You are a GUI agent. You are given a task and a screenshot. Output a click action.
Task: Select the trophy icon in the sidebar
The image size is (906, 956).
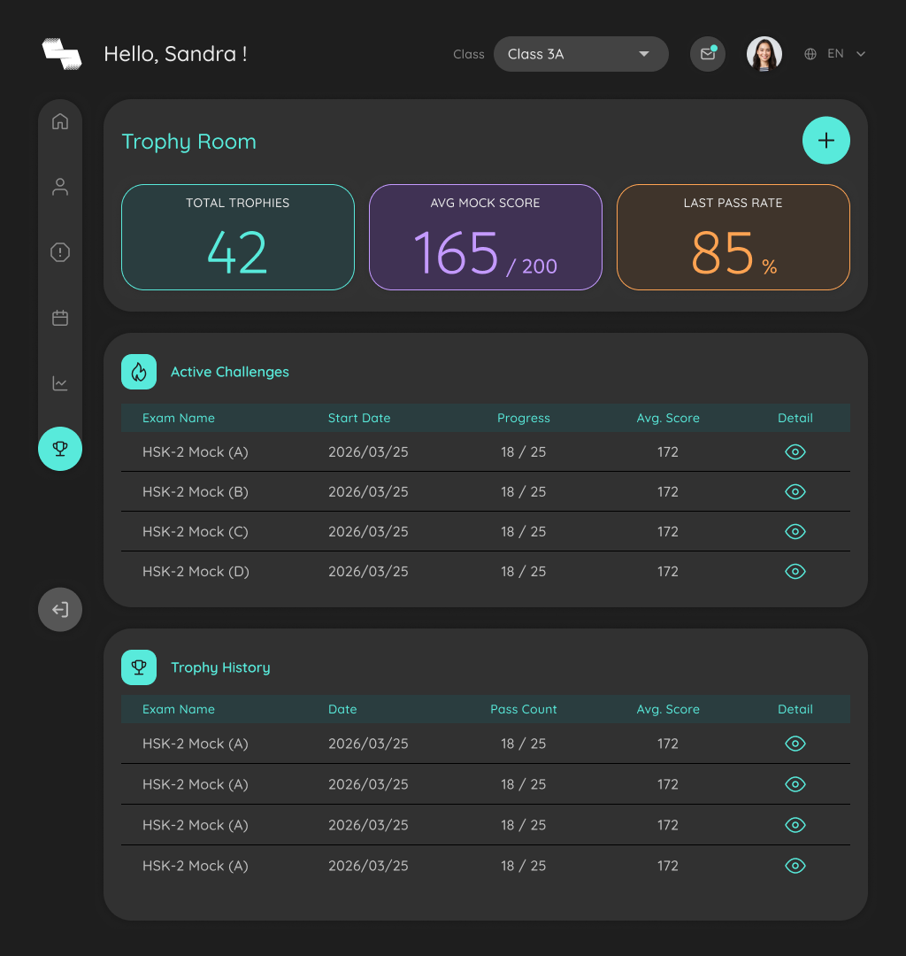(x=59, y=449)
